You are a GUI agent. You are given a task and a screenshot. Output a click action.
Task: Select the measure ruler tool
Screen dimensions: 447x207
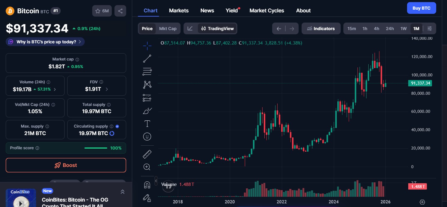click(x=147, y=154)
